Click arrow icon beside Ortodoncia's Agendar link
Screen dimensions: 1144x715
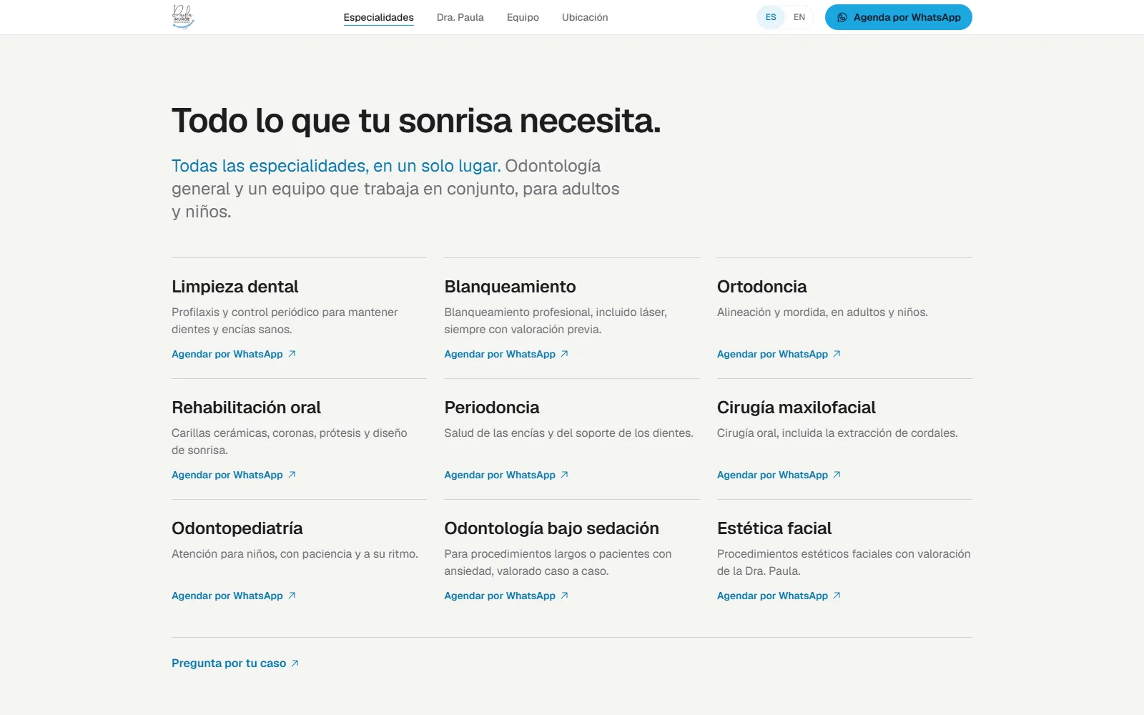[x=837, y=354]
